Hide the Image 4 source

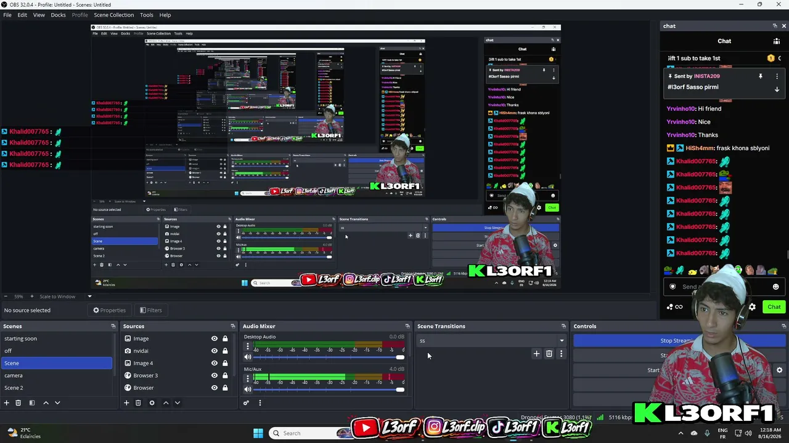[x=215, y=363]
